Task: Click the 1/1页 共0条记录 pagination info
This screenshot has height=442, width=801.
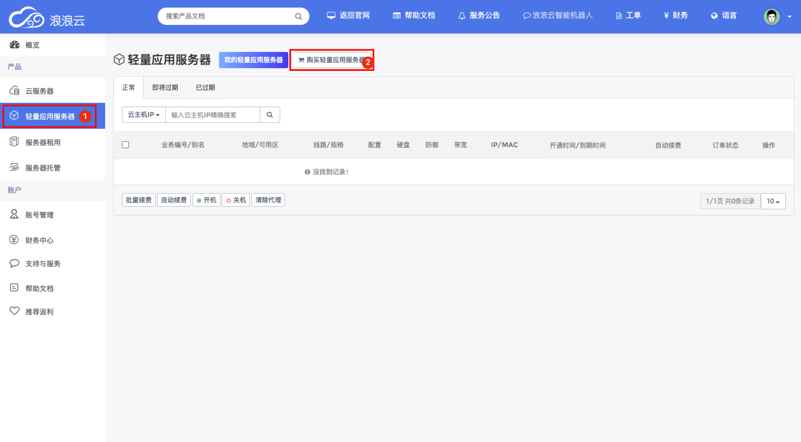Action: coord(730,201)
